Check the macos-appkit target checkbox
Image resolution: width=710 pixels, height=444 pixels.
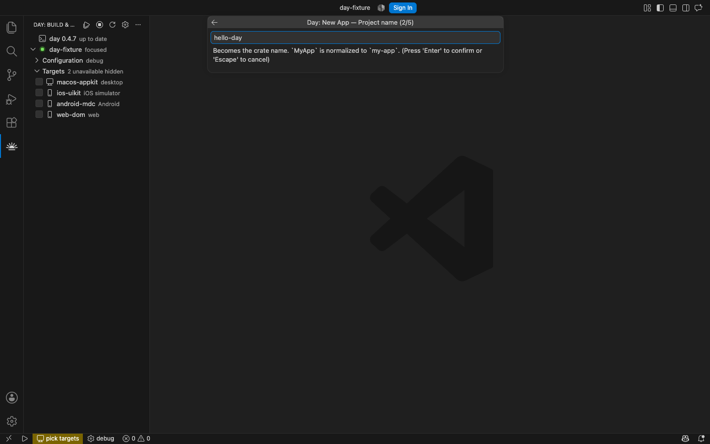[39, 82]
